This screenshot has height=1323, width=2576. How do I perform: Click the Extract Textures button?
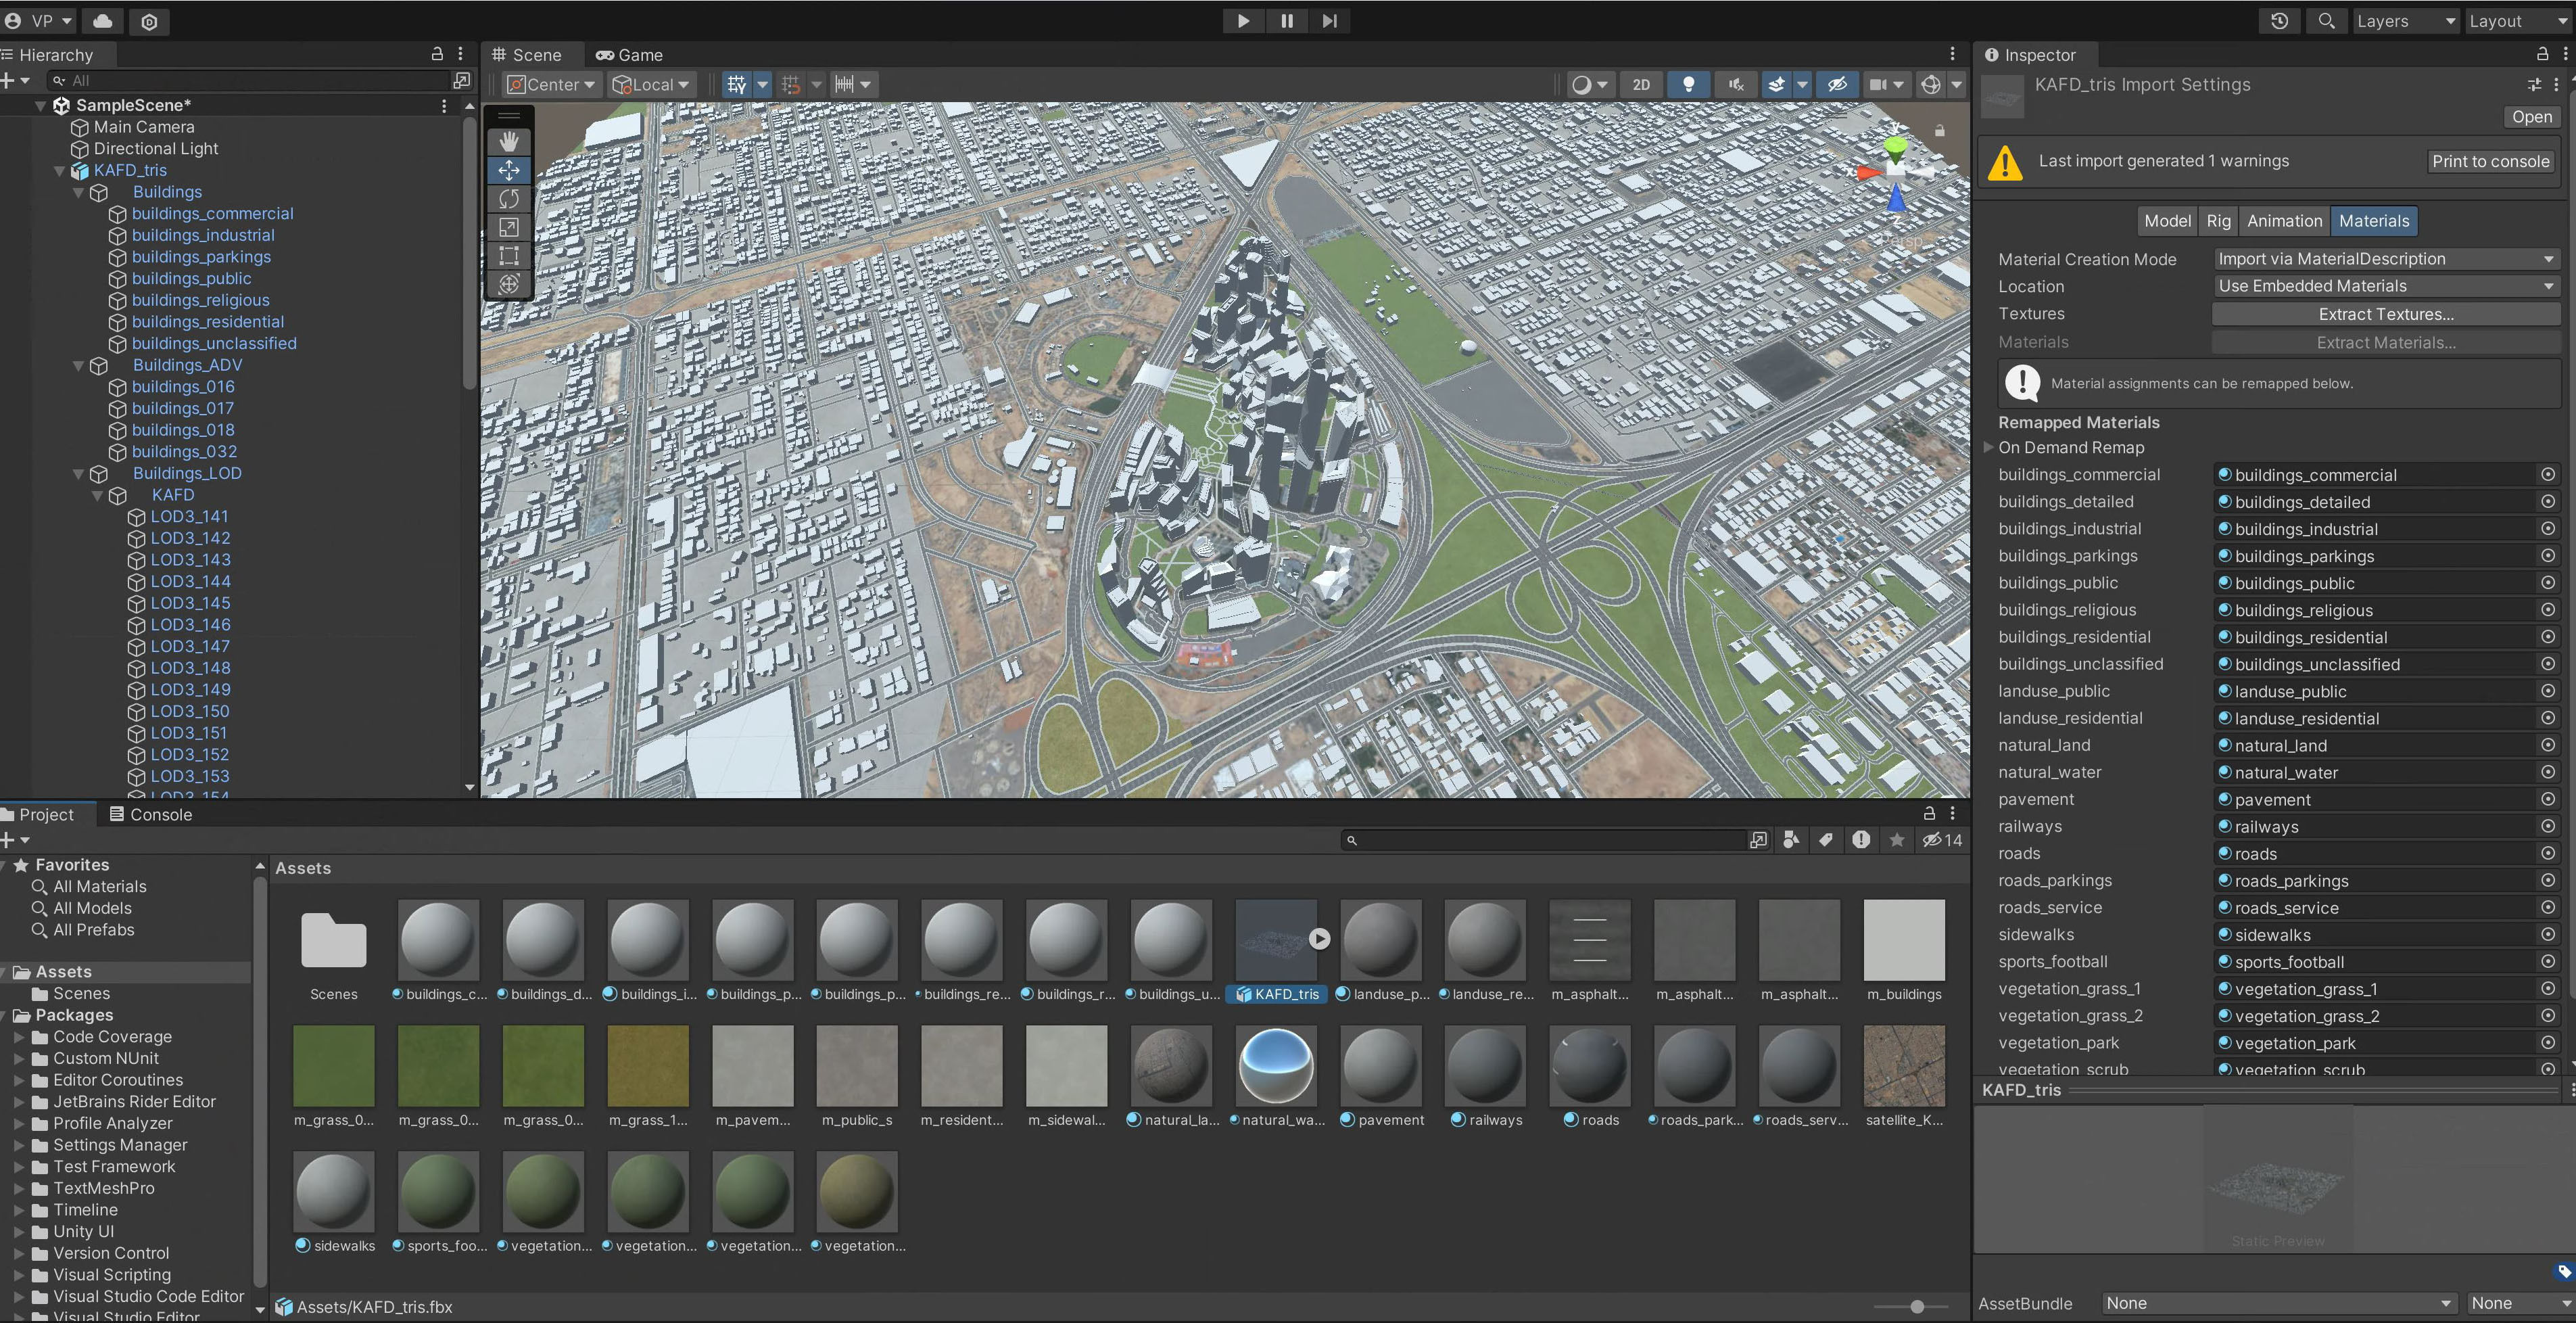pos(2386,315)
